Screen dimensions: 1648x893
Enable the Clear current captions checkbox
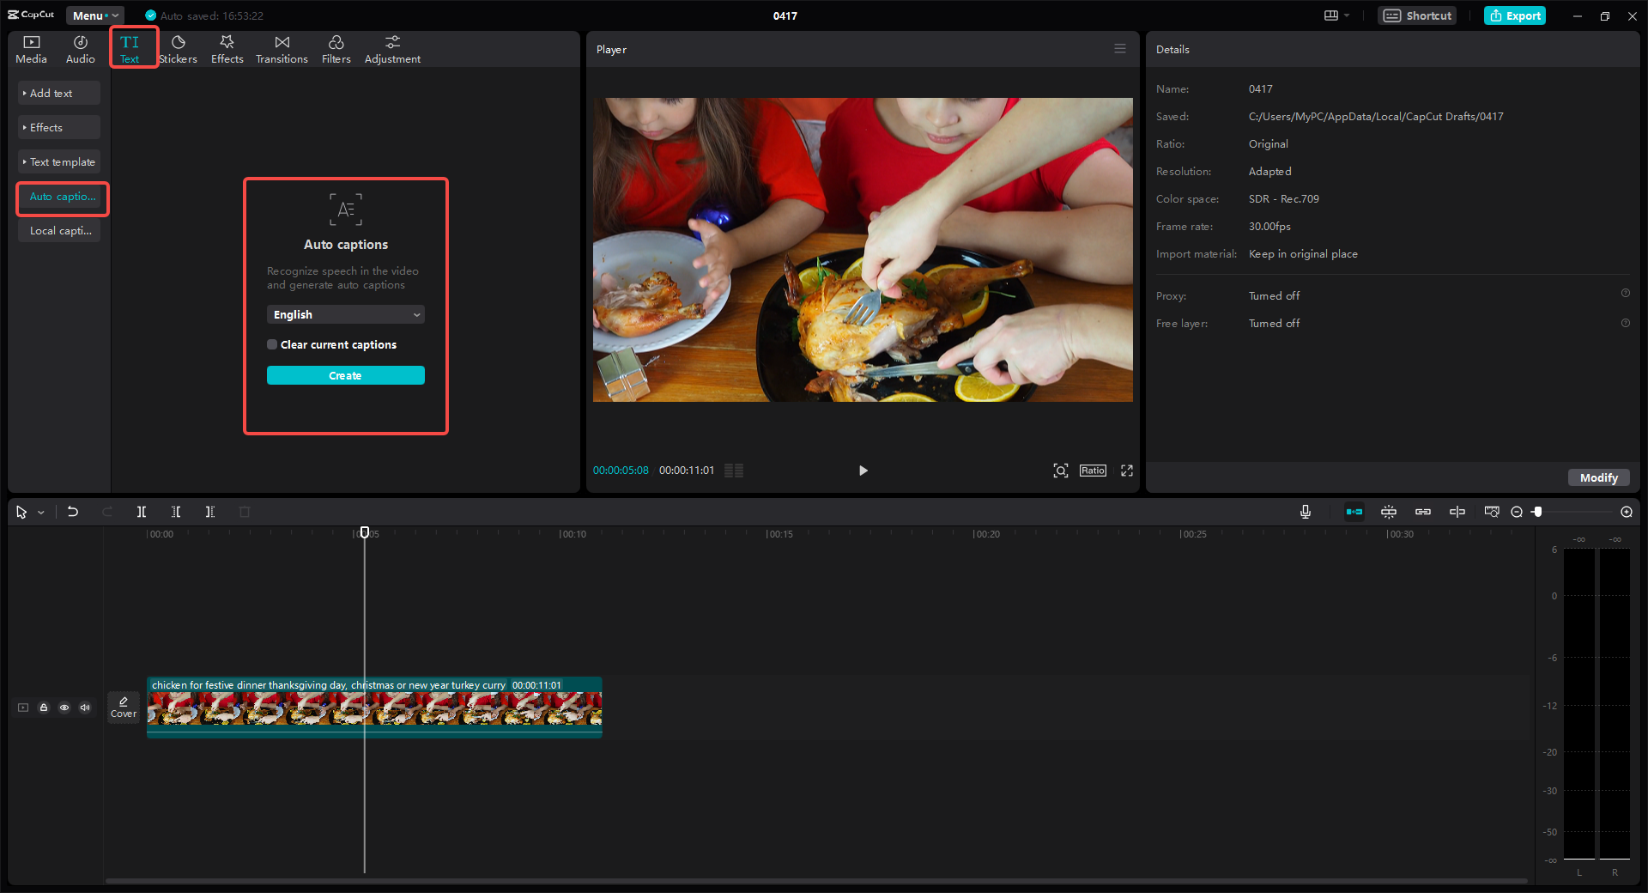click(x=271, y=343)
